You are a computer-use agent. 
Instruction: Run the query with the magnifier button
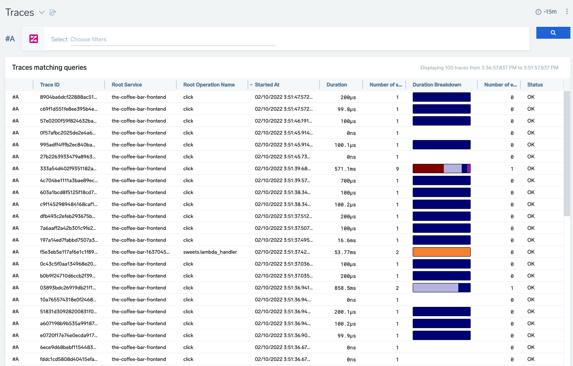553,33
